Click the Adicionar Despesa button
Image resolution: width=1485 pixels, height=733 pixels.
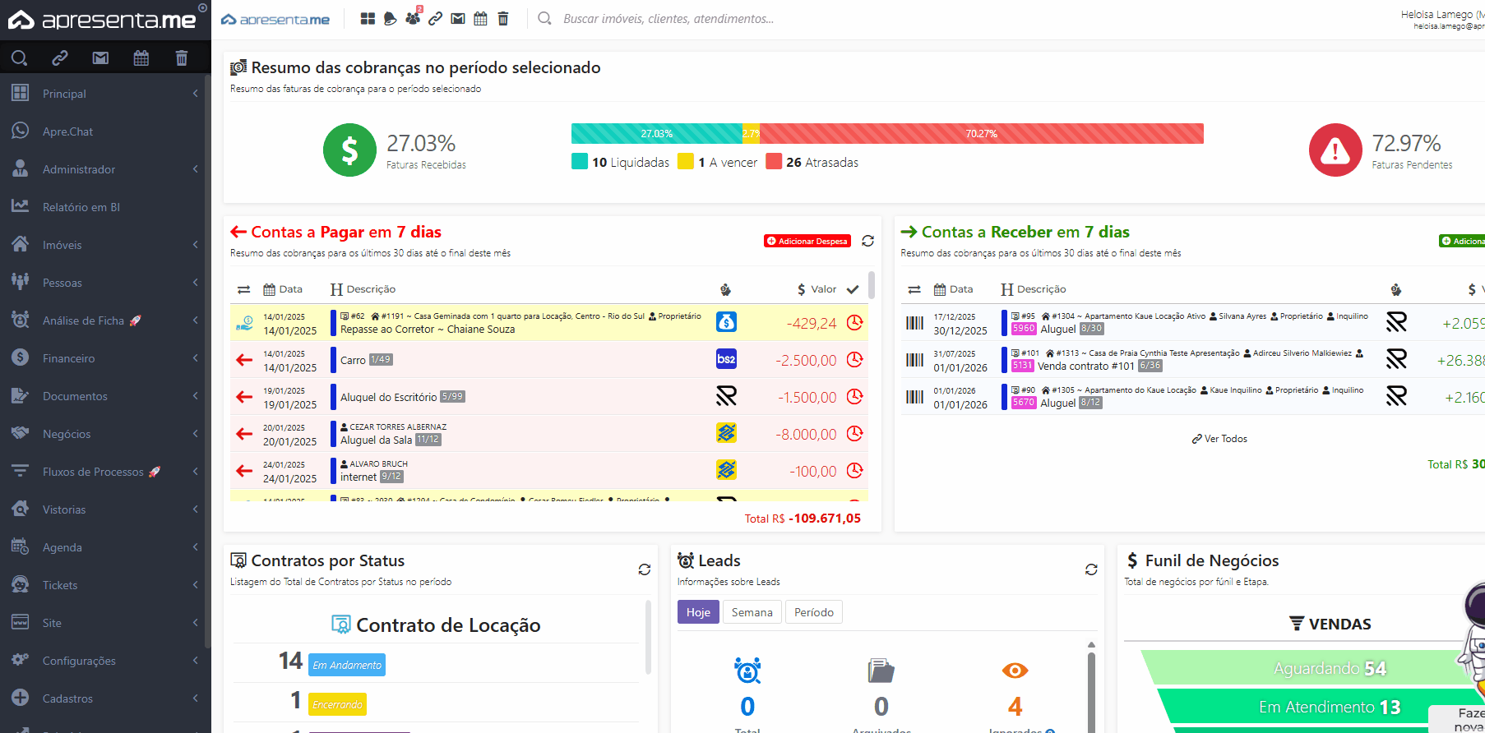[807, 241]
